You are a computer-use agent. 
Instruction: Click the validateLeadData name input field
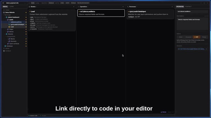tap(192, 11)
